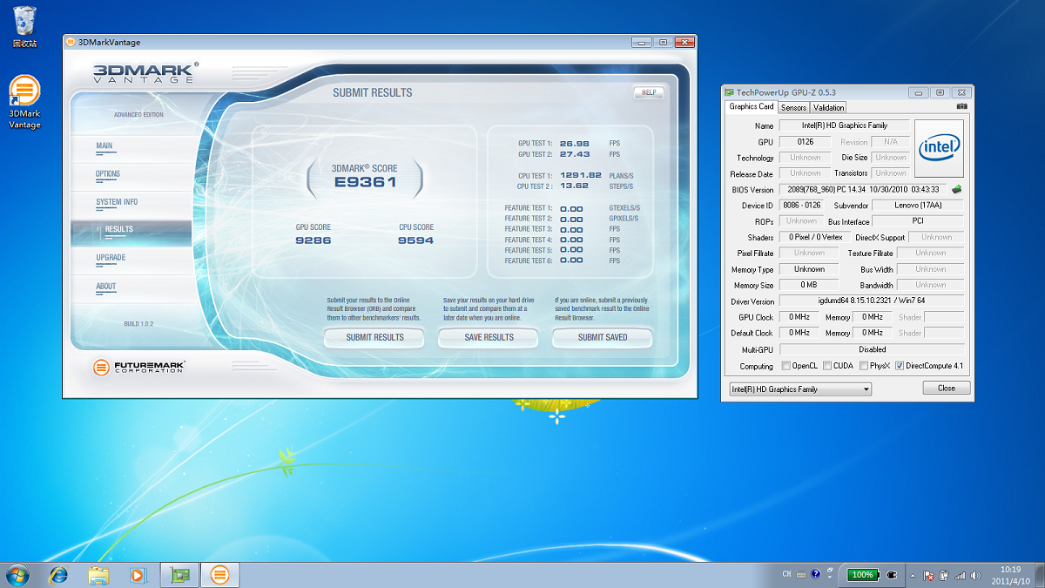Open the Recycle Bin desktop icon
Screen dimensions: 1045x588
24,26
